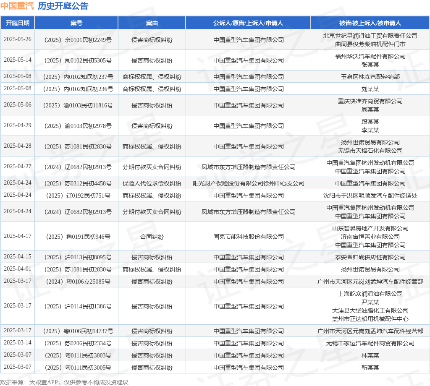430x386 pixels.
Task: Click defendant 盖州市正达船用机械配件中心
Action: (x=370, y=319)
